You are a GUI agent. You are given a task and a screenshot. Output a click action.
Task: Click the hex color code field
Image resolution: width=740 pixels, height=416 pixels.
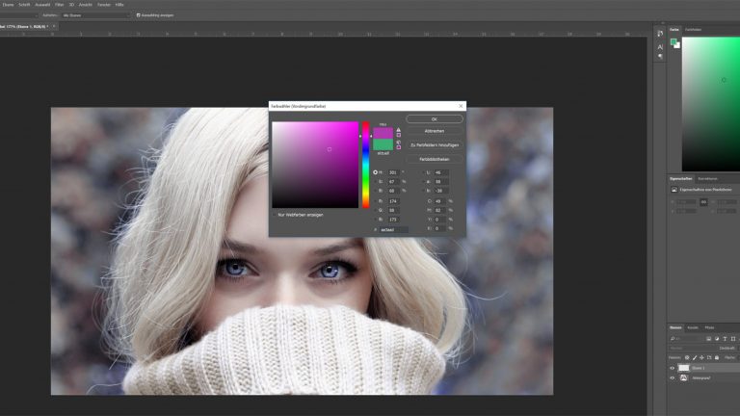click(x=393, y=230)
